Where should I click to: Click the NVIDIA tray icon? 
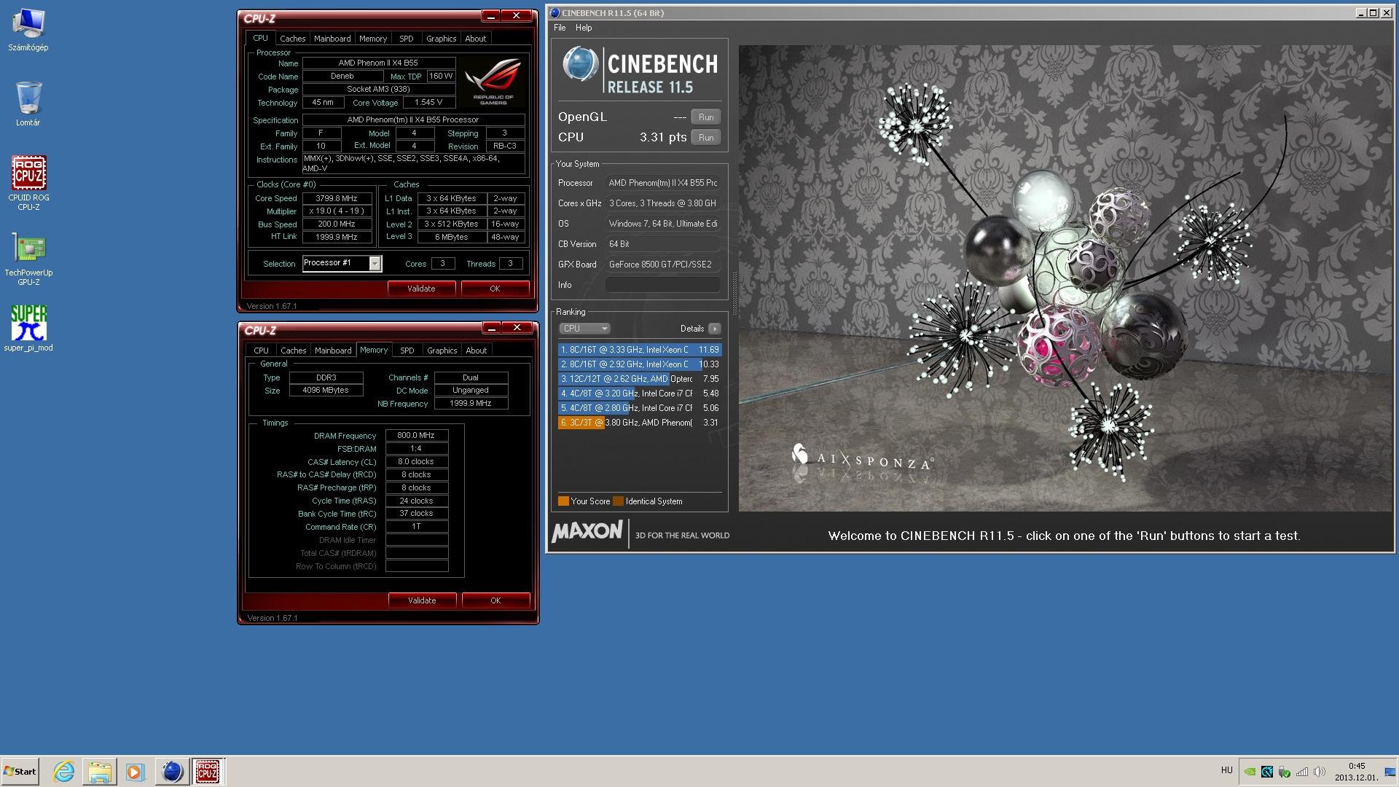(x=1250, y=772)
